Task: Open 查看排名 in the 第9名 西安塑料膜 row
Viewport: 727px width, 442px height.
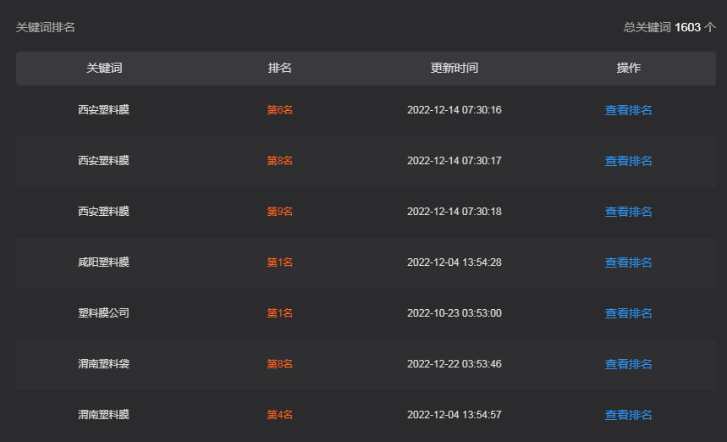Action: (628, 212)
